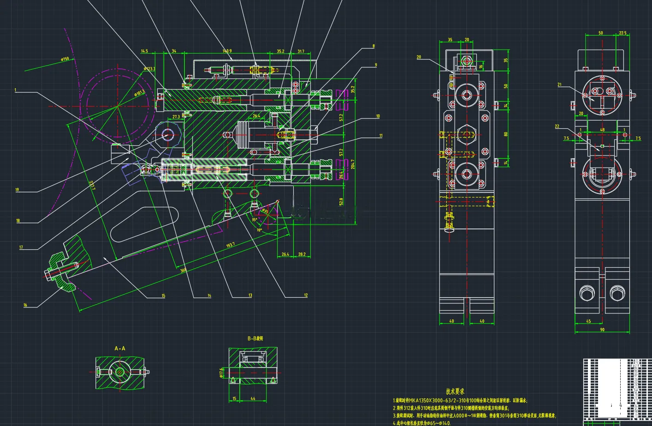Image resolution: width=652 pixels, height=426 pixels.
Task: Click the 22.5 dimension value
Action: pos(622,33)
